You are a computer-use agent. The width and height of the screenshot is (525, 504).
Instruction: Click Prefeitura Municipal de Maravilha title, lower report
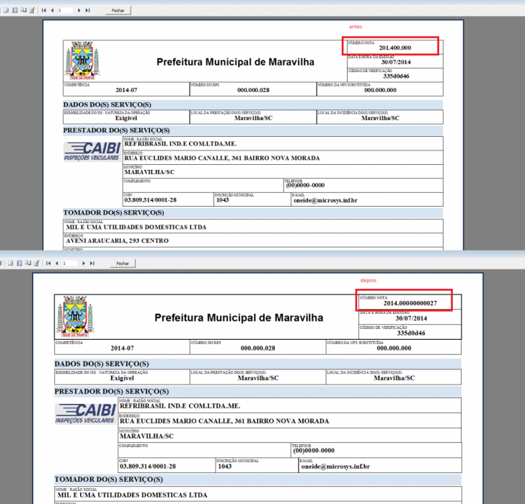[x=239, y=318]
